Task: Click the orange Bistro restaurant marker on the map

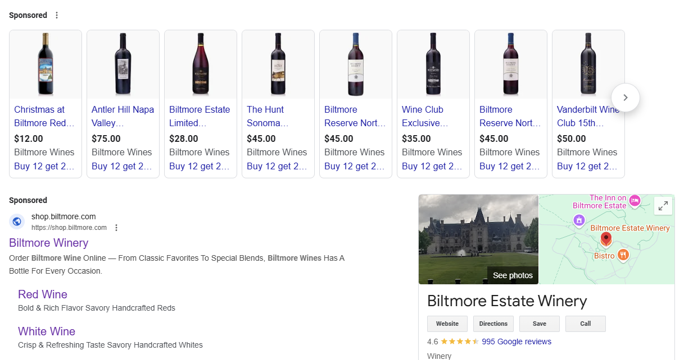Action: 623,255
